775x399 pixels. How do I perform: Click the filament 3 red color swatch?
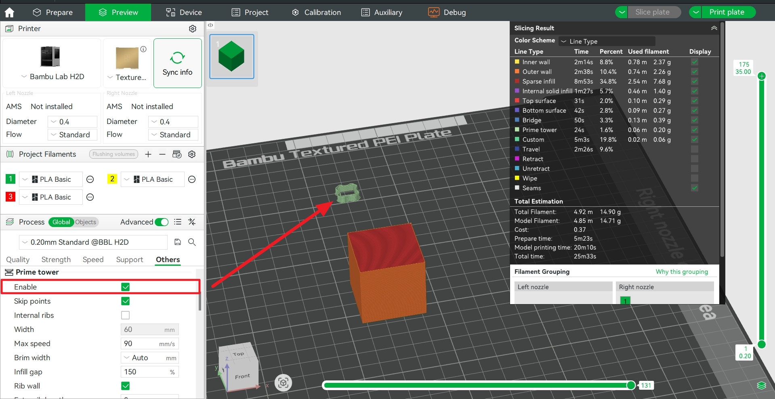tap(11, 197)
